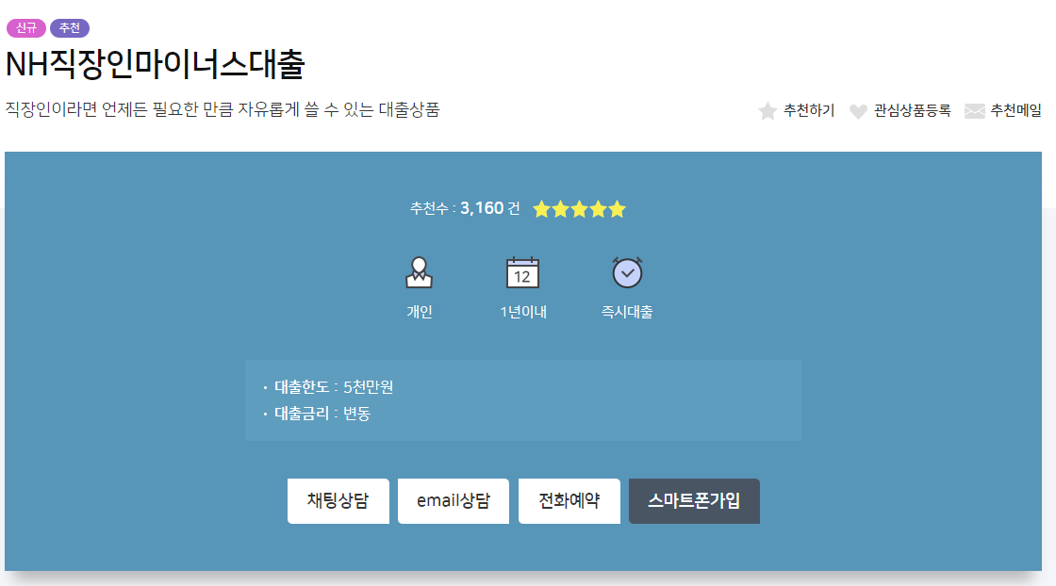Click the 개인 label

click(x=419, y=312)
